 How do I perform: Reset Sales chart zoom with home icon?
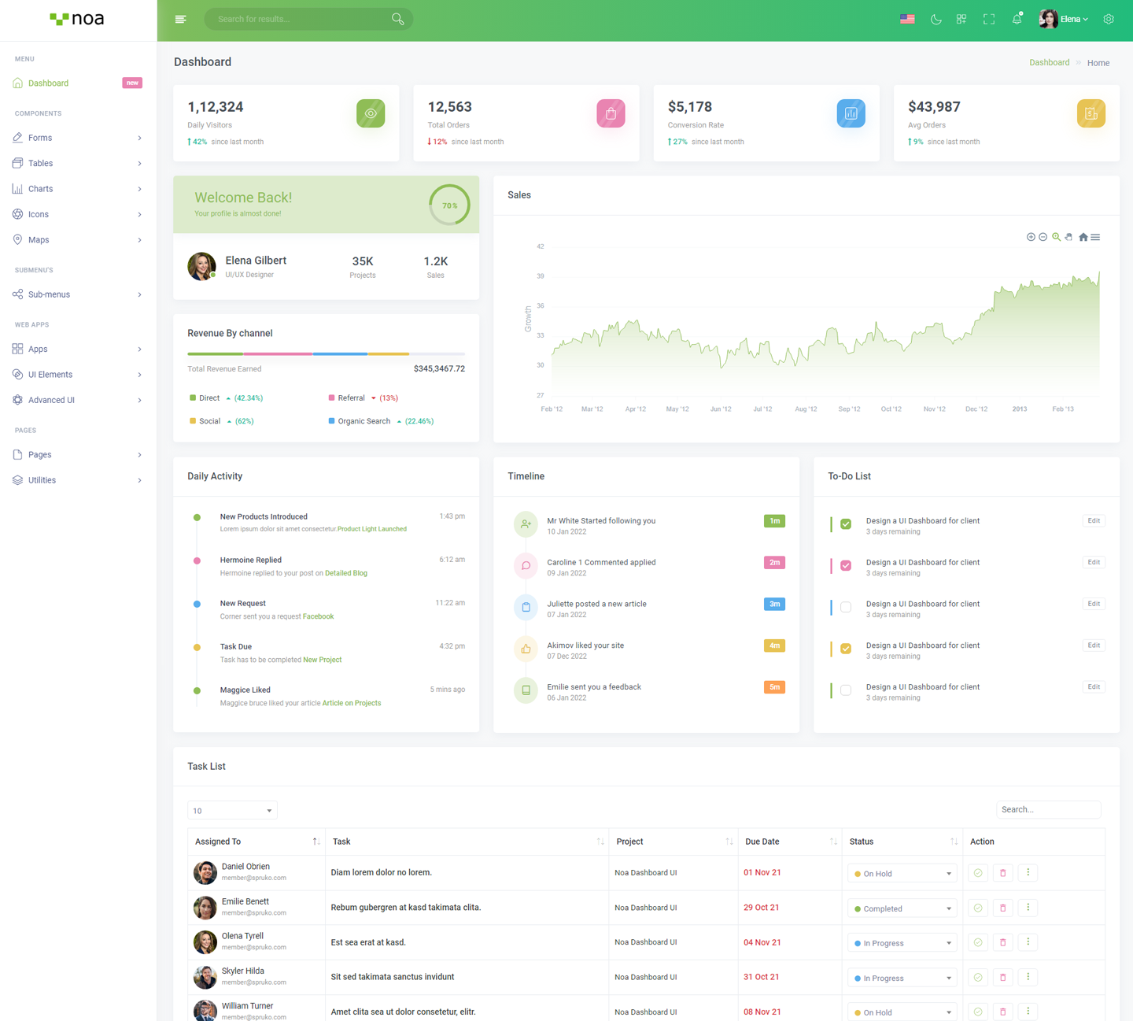click(x=1083, y=237)
